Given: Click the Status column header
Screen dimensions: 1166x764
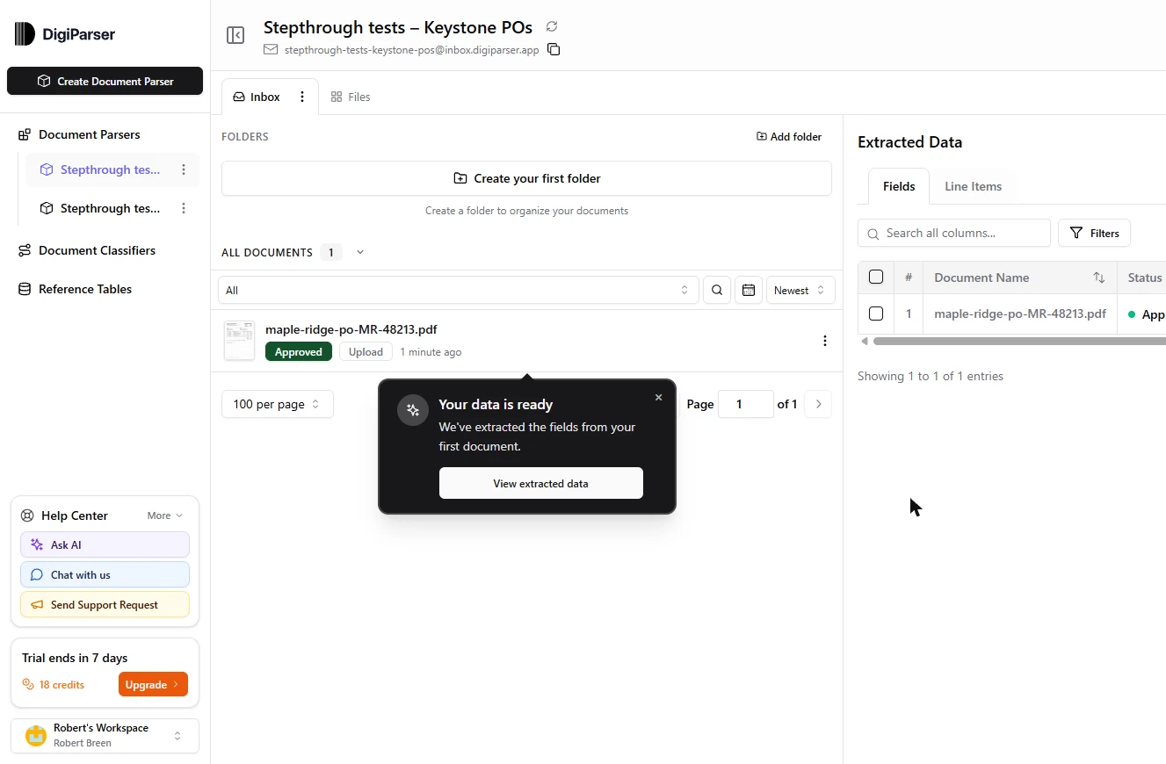Looking at the screenshot, I should pyautogui.click(x=1144, y=277).
